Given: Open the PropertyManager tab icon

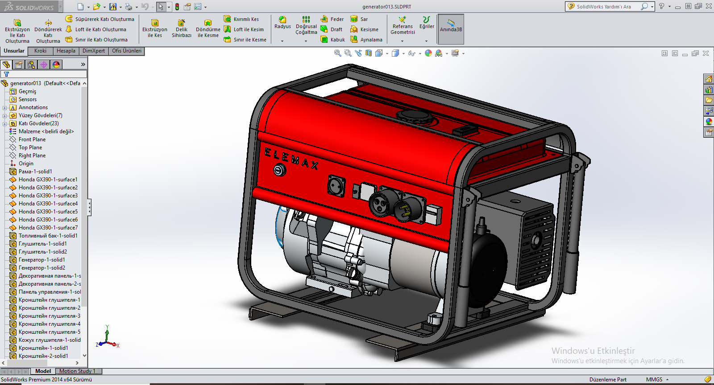Looking at the screenshot, I should click(x=19, y=65).
